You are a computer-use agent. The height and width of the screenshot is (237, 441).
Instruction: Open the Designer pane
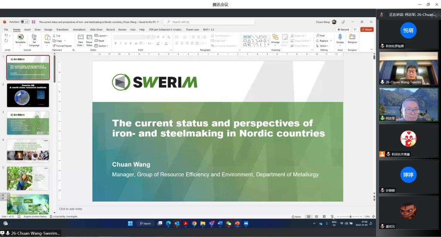click(x=352, y=39)
